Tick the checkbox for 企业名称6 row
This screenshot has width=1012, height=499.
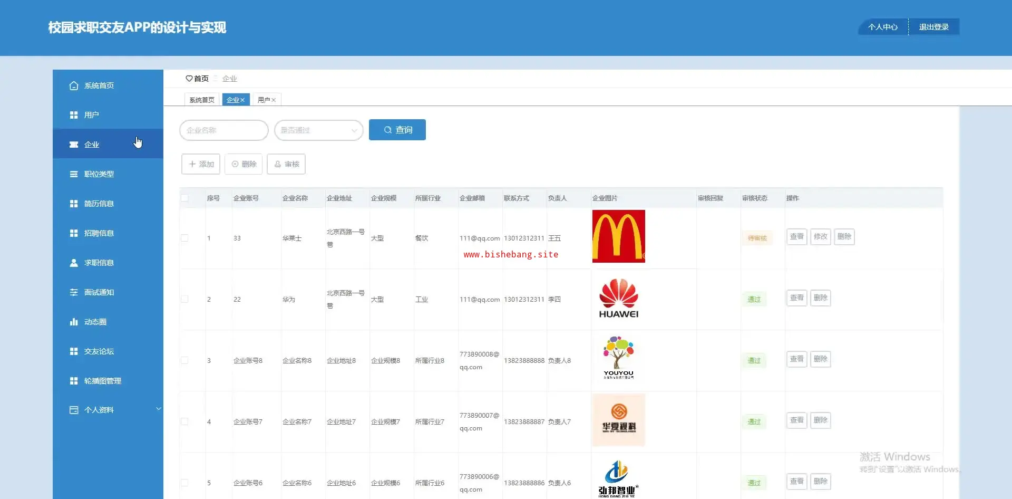tap(184, 483)
